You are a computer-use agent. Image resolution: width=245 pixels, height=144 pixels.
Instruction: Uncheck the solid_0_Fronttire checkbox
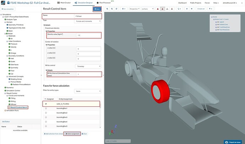(45, 104)
